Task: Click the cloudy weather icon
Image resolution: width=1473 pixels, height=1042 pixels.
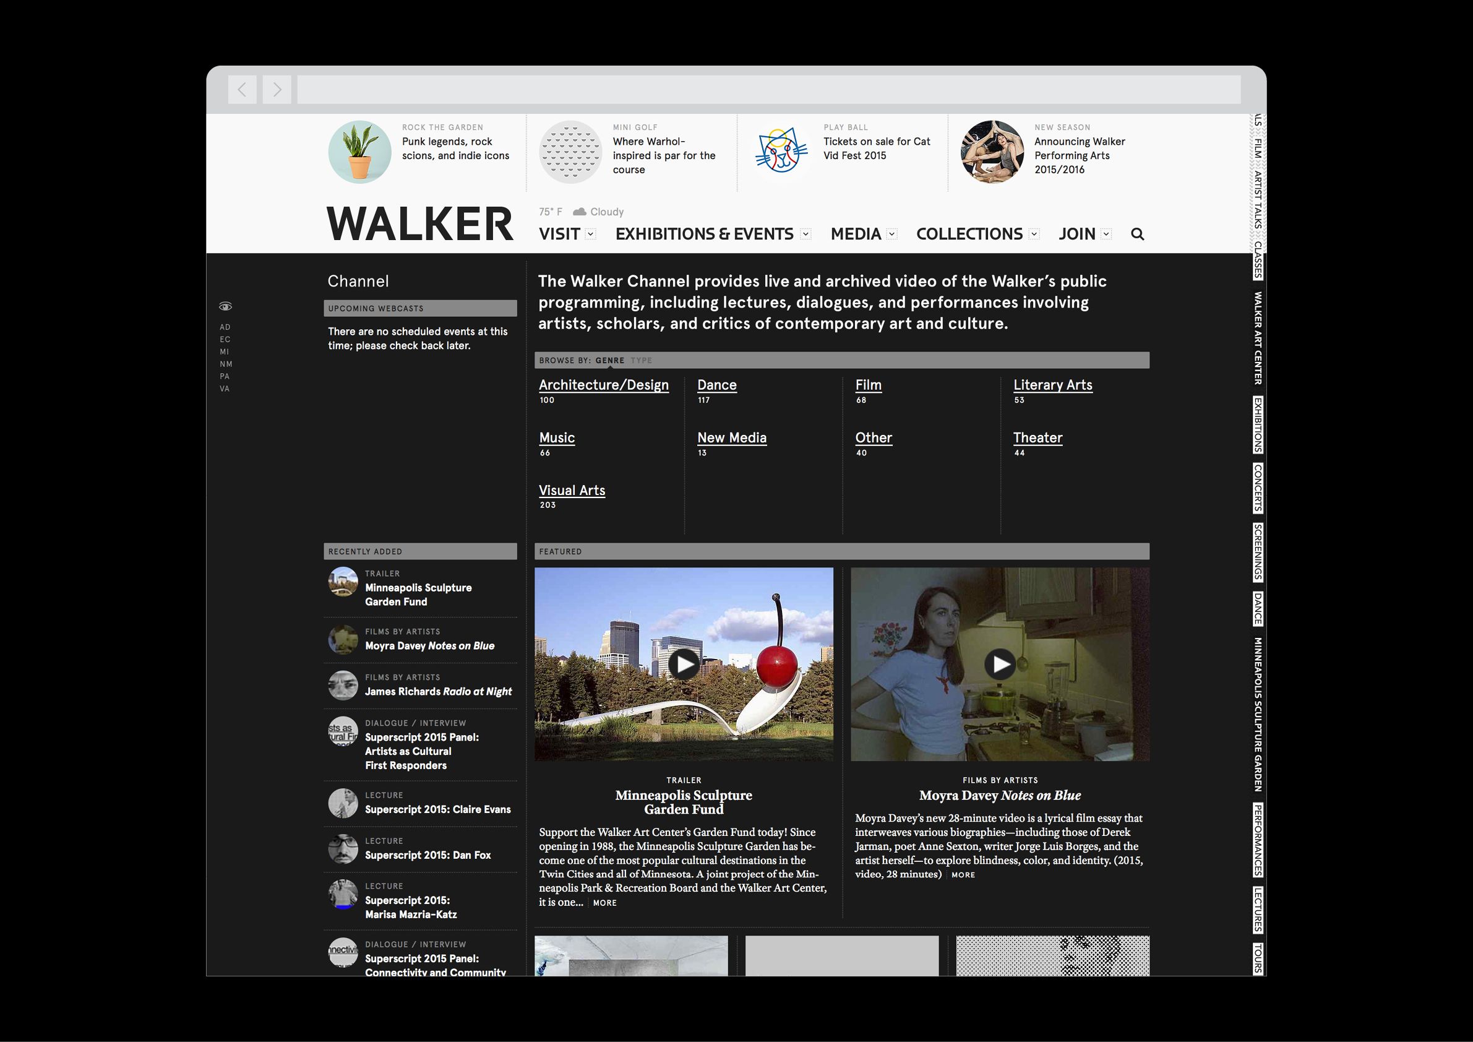Action: [579, 212]
